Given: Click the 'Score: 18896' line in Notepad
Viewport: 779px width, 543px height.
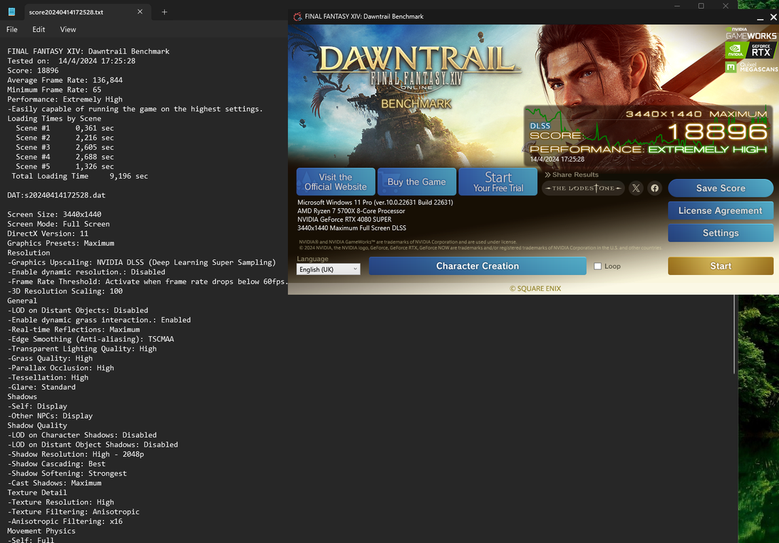Looking at the screenshot, I should click(x=33, y=71).
